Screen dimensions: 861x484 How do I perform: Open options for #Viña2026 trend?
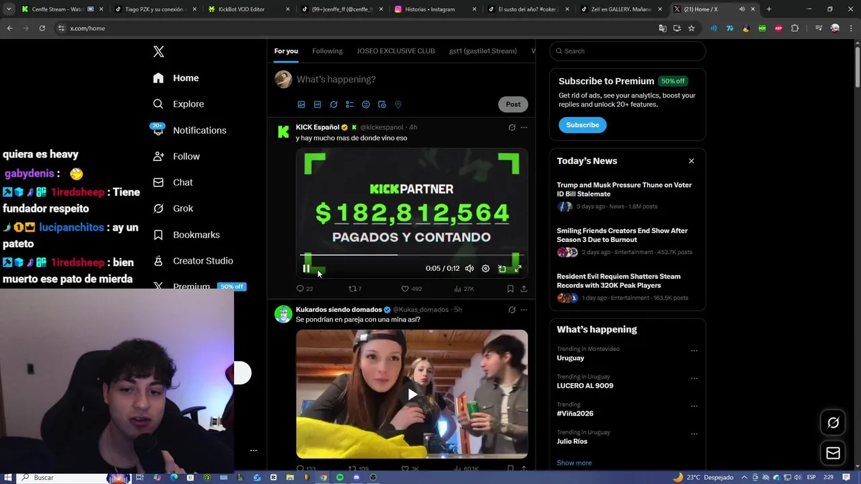pyautogui.click(x=694, y=406)
